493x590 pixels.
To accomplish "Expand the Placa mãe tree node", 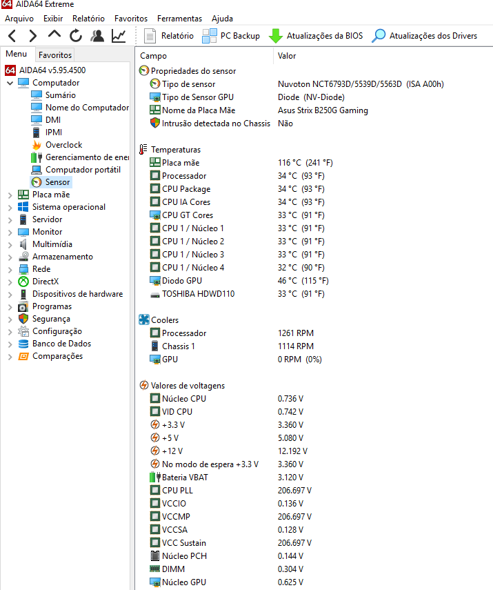I will (x=10, y=195).
